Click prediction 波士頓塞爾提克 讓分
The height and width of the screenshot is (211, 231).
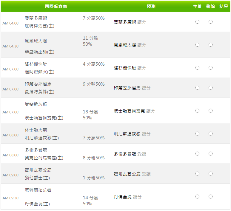[134, 111]
